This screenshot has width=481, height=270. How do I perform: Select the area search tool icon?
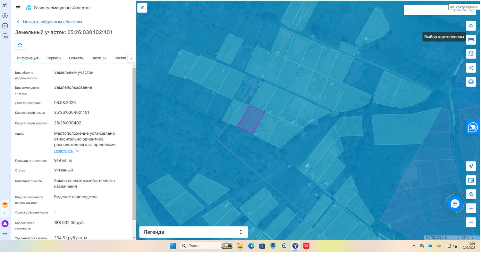pos(471,54)
